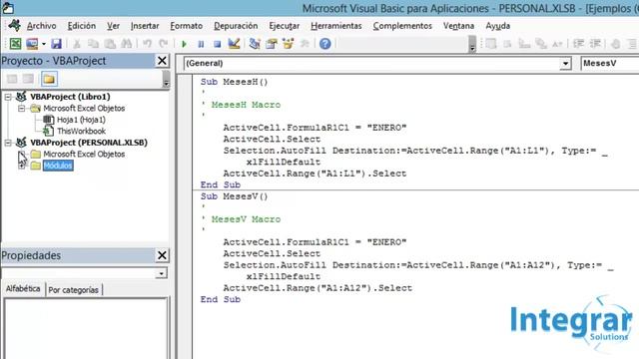
Task: Open the Object Browser toolbar icon
Action: click(289, 44)
